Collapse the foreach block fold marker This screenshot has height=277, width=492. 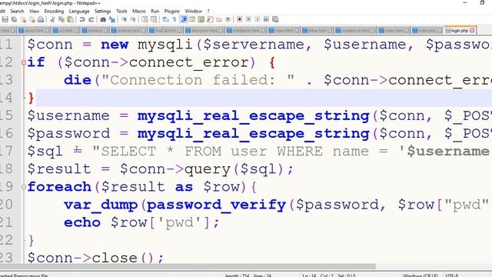tap(24, 187)
